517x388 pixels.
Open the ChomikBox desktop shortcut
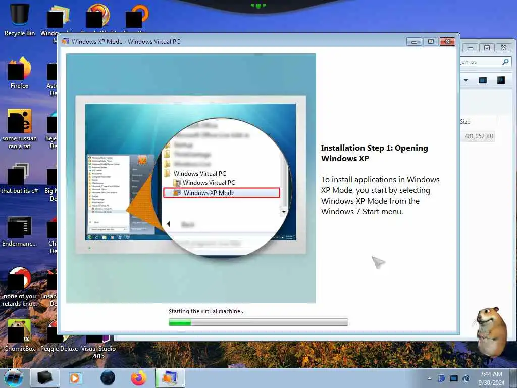click(20, 335)
